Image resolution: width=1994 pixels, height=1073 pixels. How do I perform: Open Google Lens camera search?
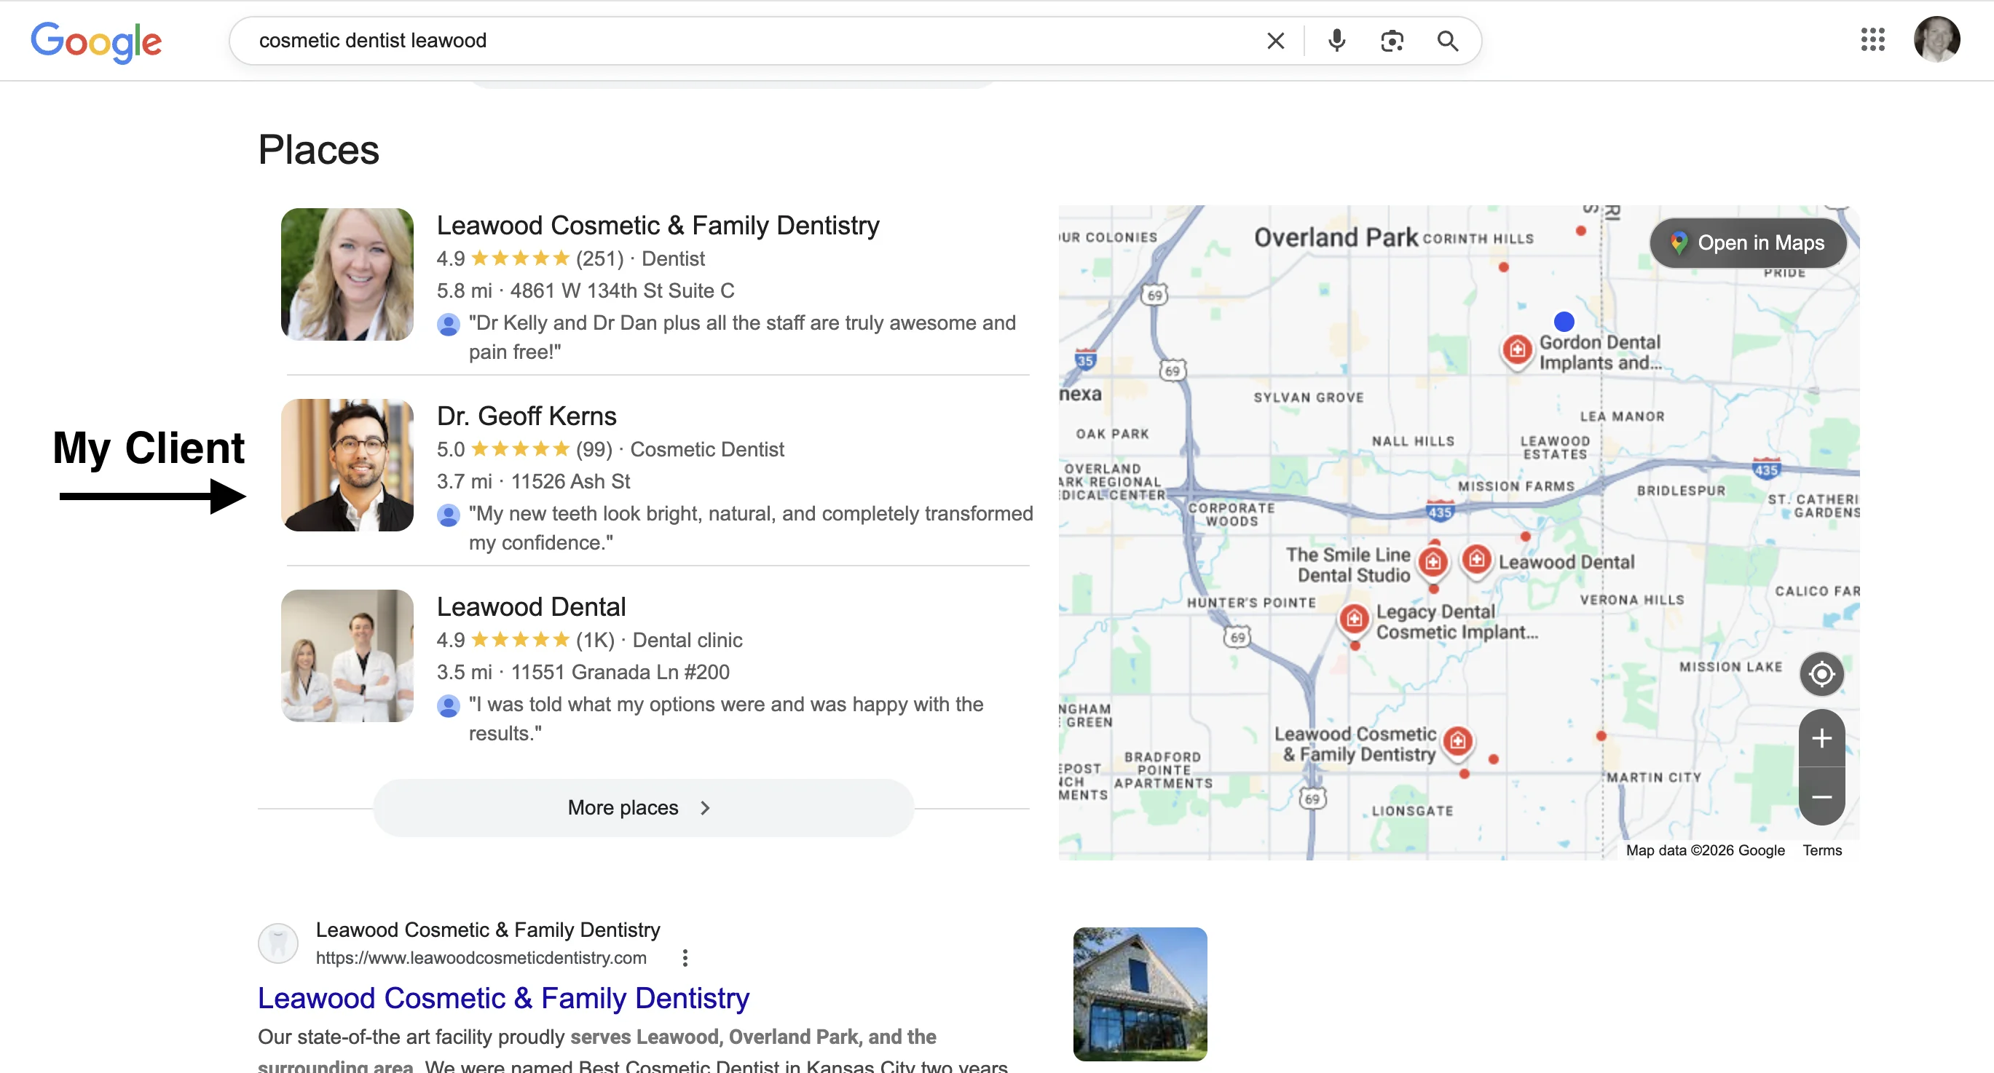point(1392,40)
